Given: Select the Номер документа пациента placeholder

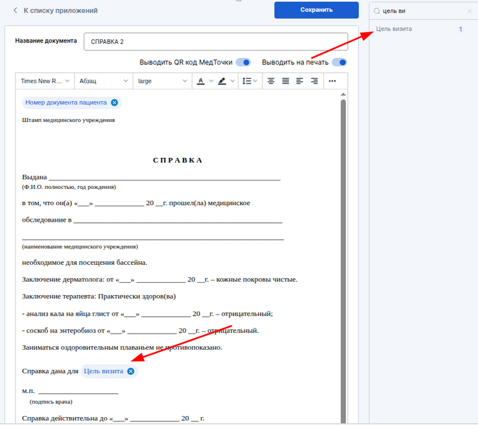Looking at the screenshot, I should tap(66, 103).
